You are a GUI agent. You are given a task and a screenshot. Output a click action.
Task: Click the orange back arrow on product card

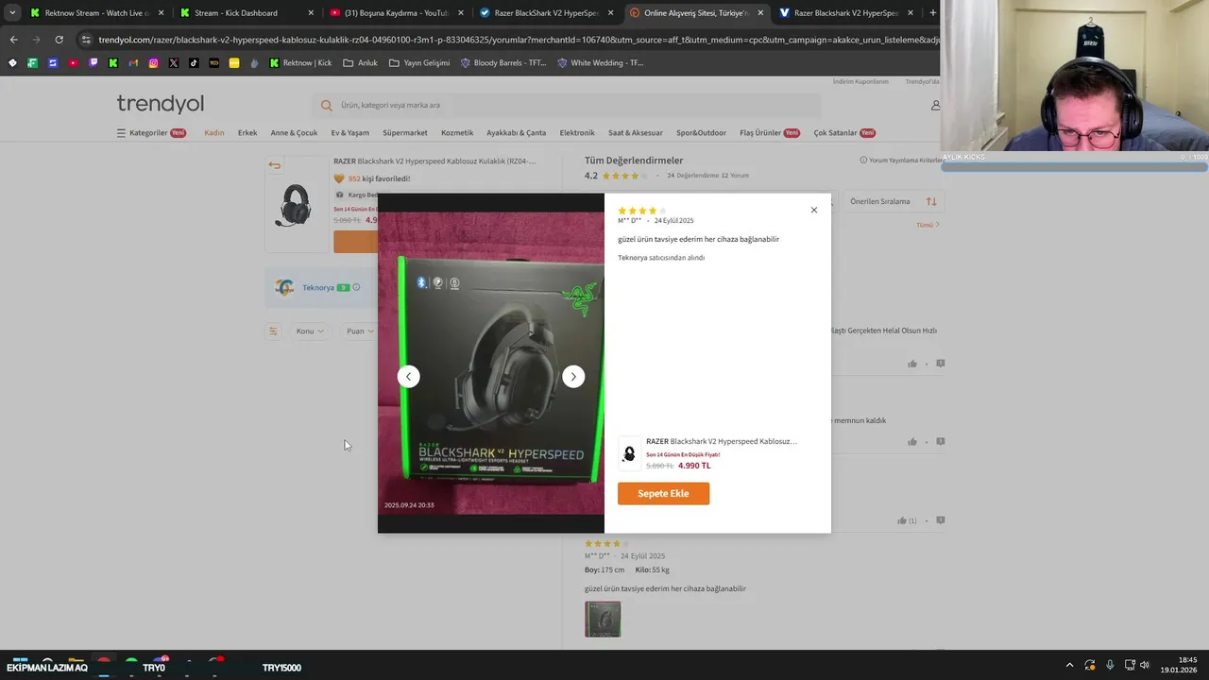(x=274, y=165)
